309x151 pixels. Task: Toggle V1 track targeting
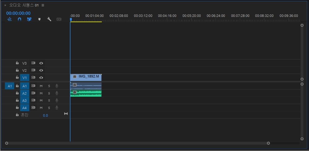24,78
